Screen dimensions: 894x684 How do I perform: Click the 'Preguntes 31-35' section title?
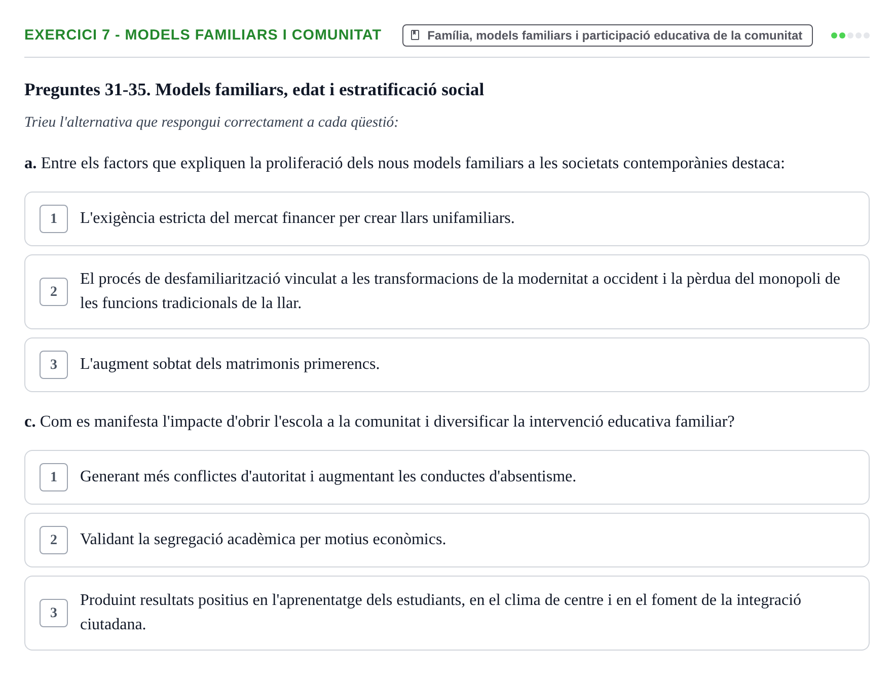pos(254,90)
